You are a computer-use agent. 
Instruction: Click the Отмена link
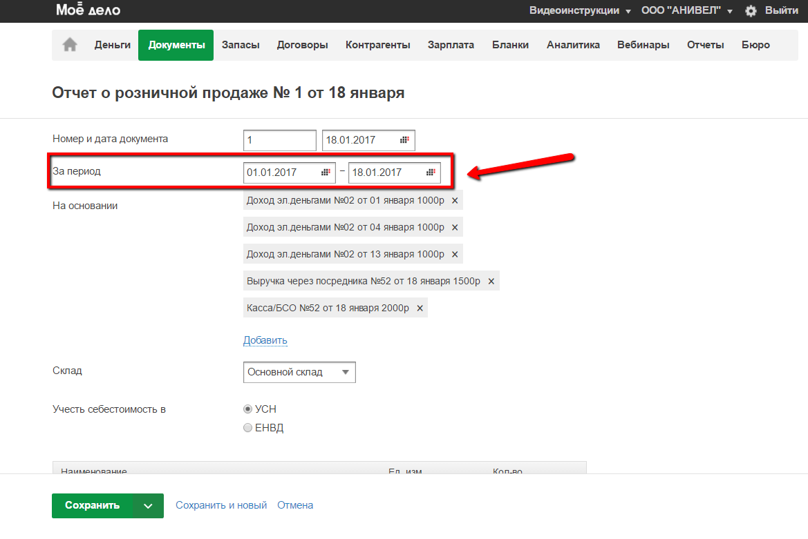(295, 505)
